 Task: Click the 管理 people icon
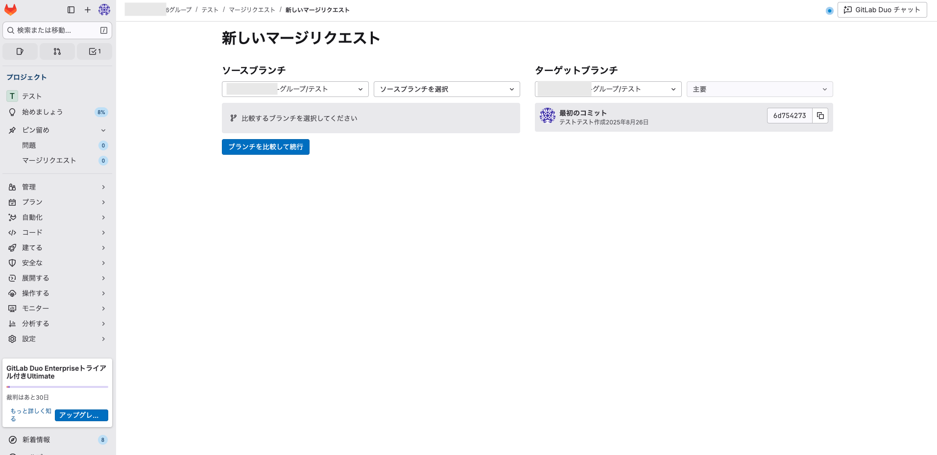12,187
